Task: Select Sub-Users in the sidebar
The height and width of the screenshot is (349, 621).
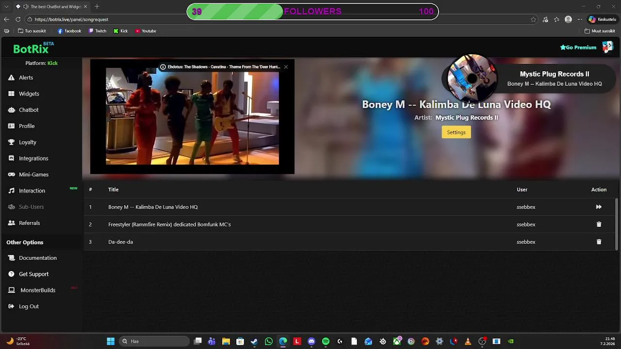Action: pyautogui.click(x=26, y=207)
